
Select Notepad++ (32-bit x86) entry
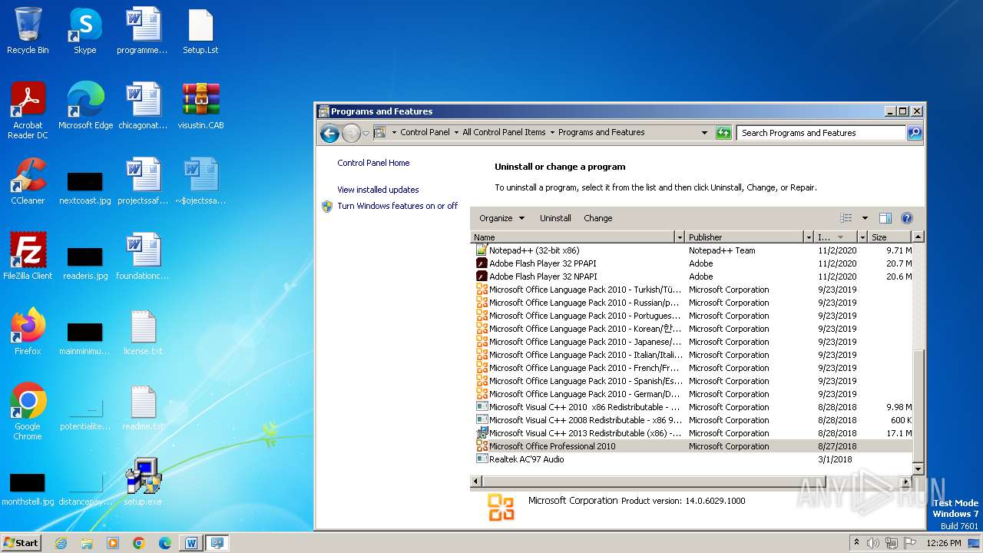pos(691,250)
